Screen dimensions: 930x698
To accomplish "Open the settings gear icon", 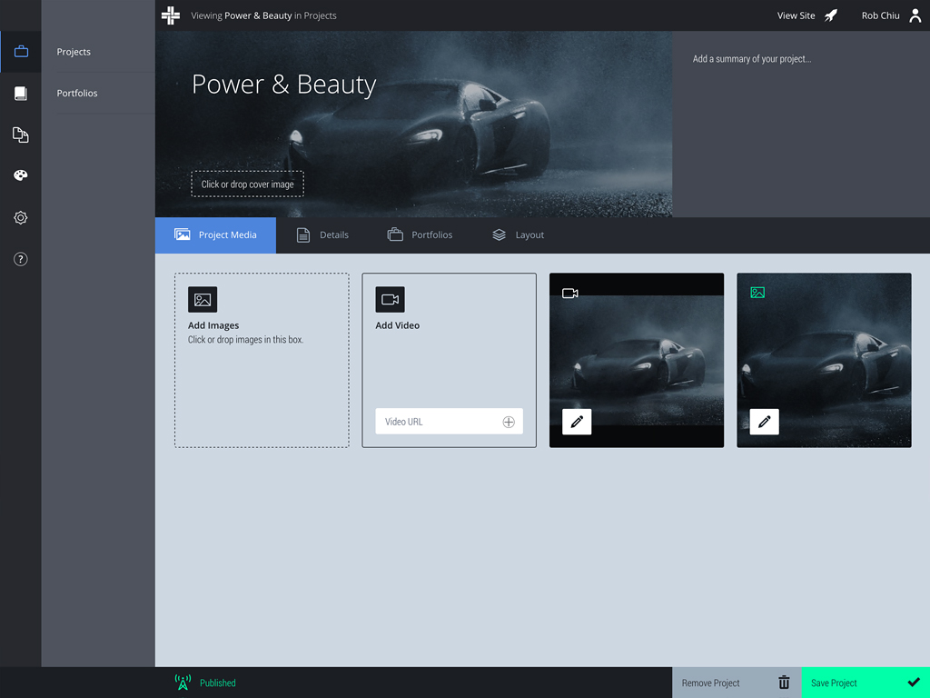I will click(21, 218).
